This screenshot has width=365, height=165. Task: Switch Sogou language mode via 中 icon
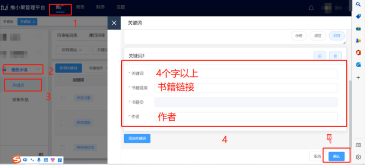[x=25, y=160]
